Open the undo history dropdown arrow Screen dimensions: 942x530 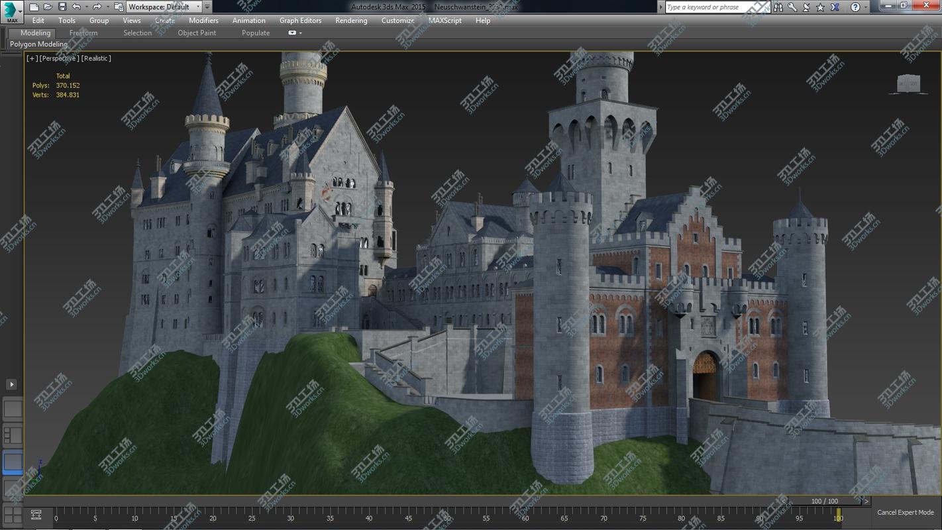(x=85, y=7)
